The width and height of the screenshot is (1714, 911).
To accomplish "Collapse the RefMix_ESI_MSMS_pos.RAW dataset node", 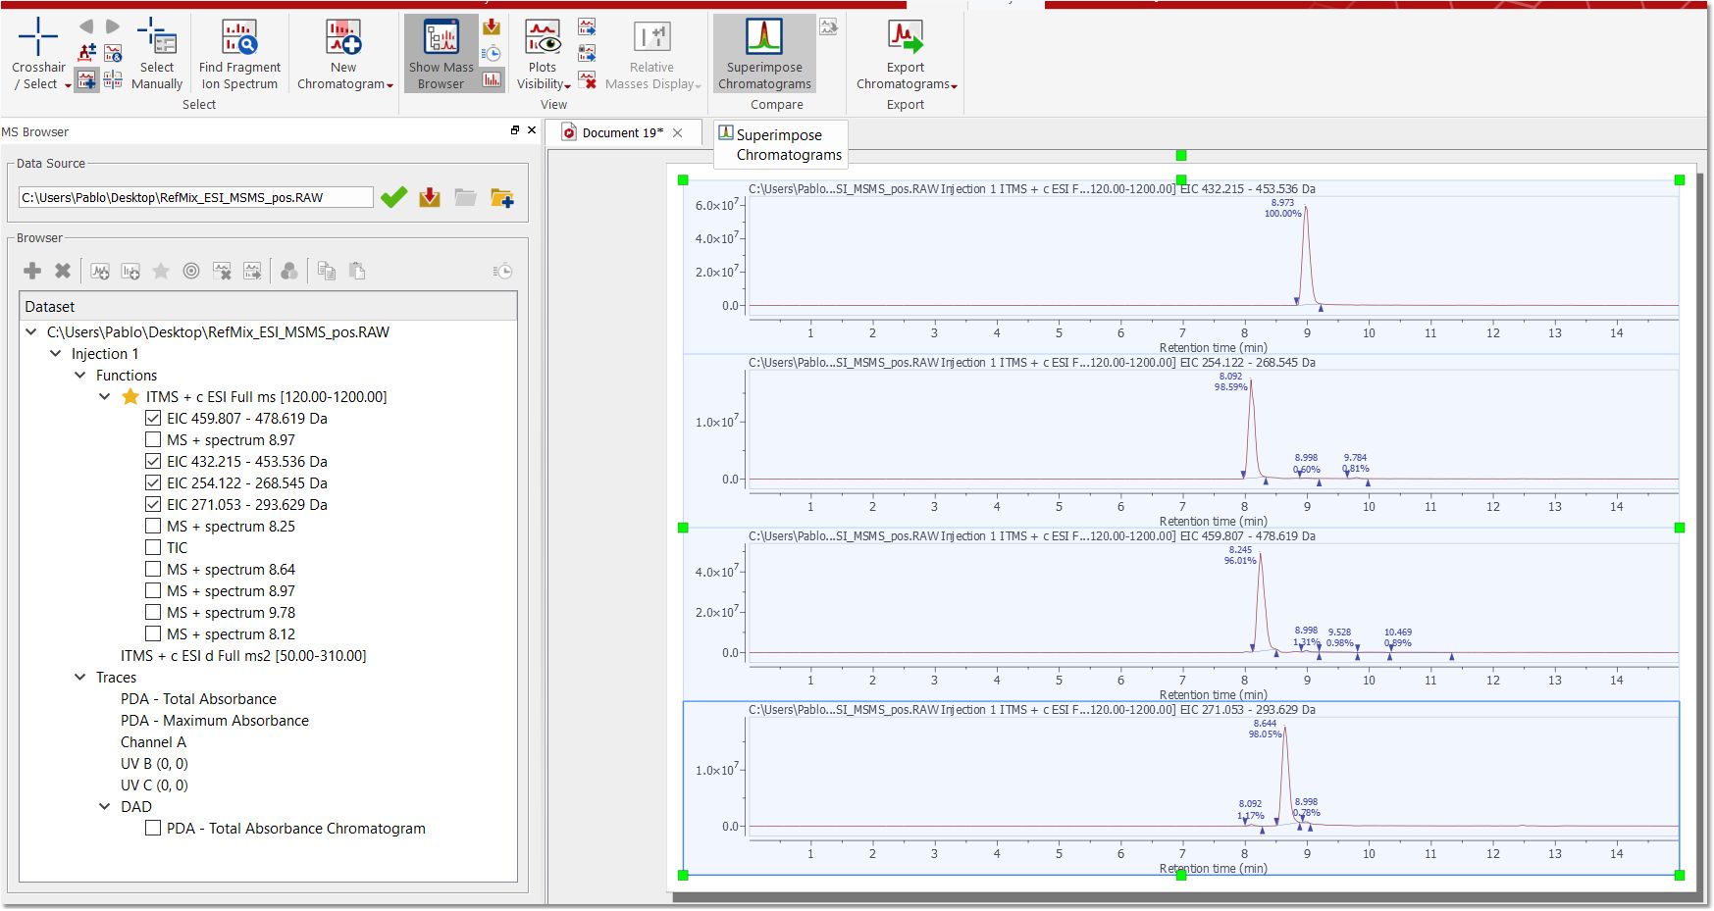I will [x=31, y=331].
